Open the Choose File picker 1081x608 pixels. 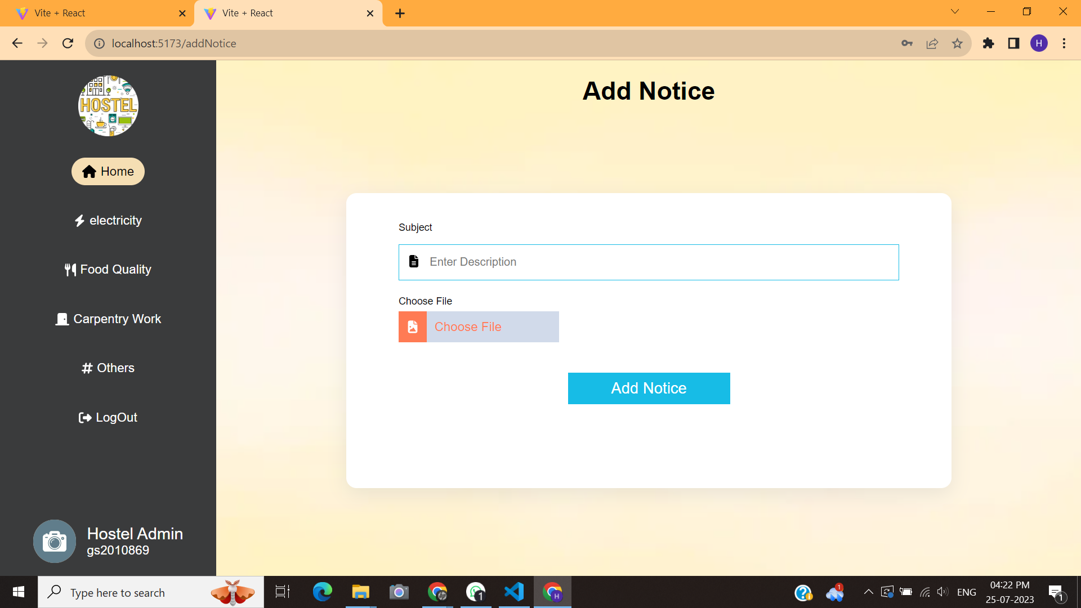point(479,327)
